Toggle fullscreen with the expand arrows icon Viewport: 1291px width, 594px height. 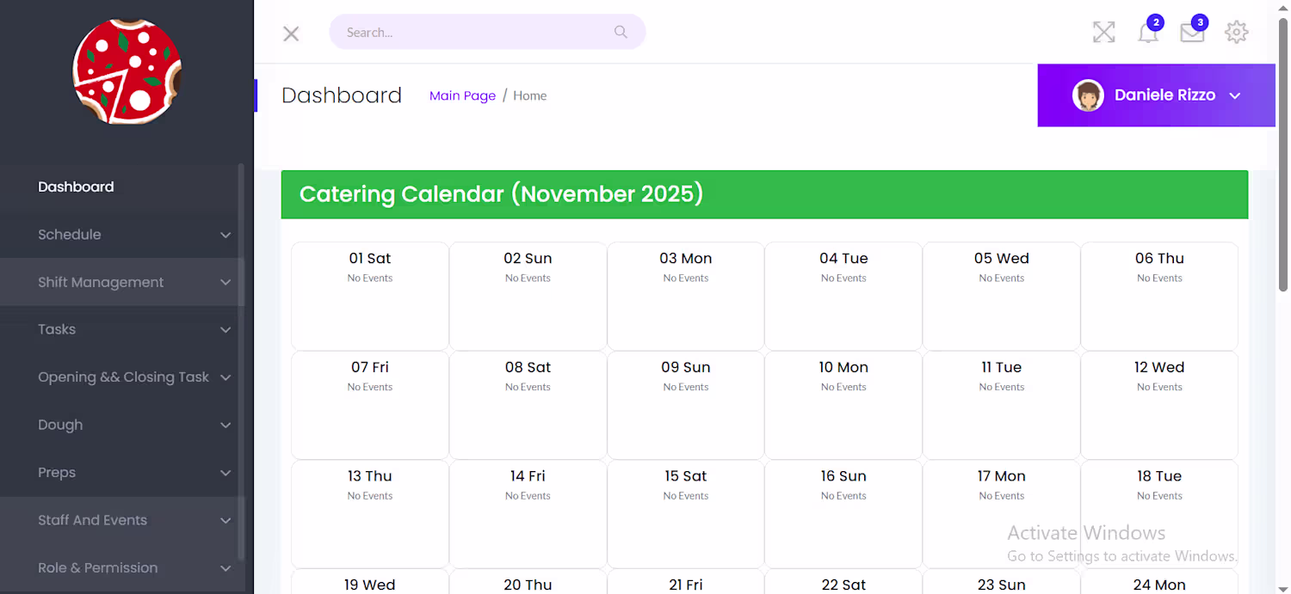click(1103, 33)
